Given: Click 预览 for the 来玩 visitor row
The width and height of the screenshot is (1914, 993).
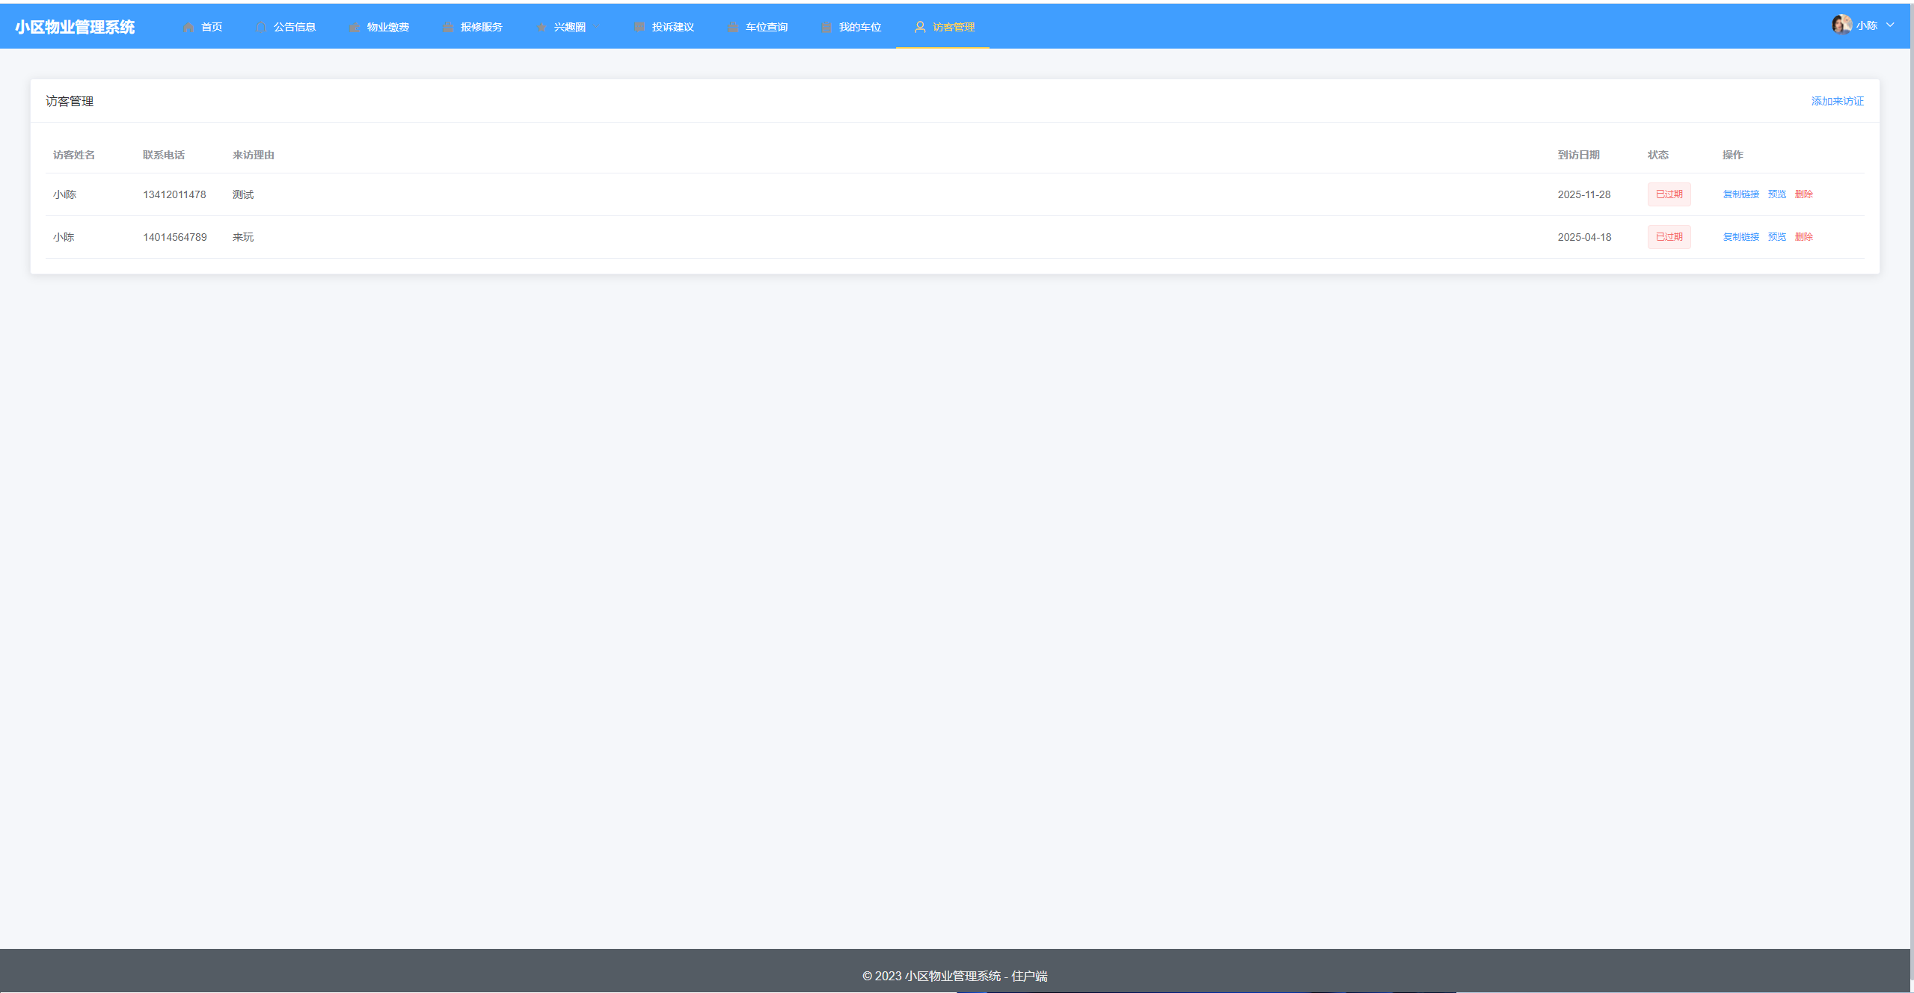Looking at the screenshot, I should (x=1776, y=237).
